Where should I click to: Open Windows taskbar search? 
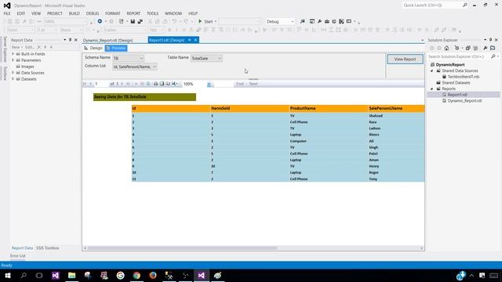pos(24,275)
